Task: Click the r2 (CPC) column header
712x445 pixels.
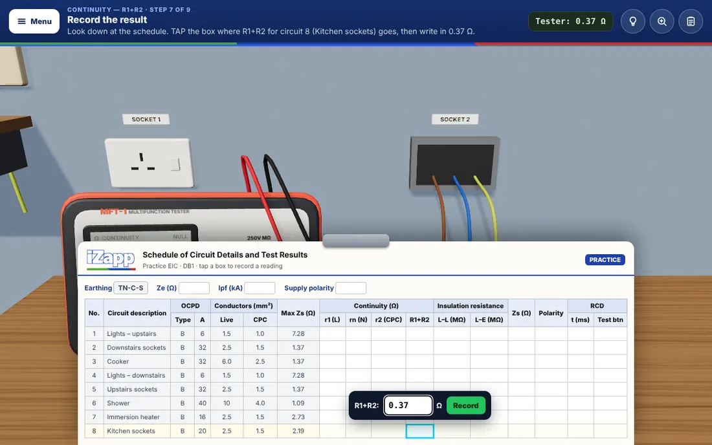Action: 388,320
